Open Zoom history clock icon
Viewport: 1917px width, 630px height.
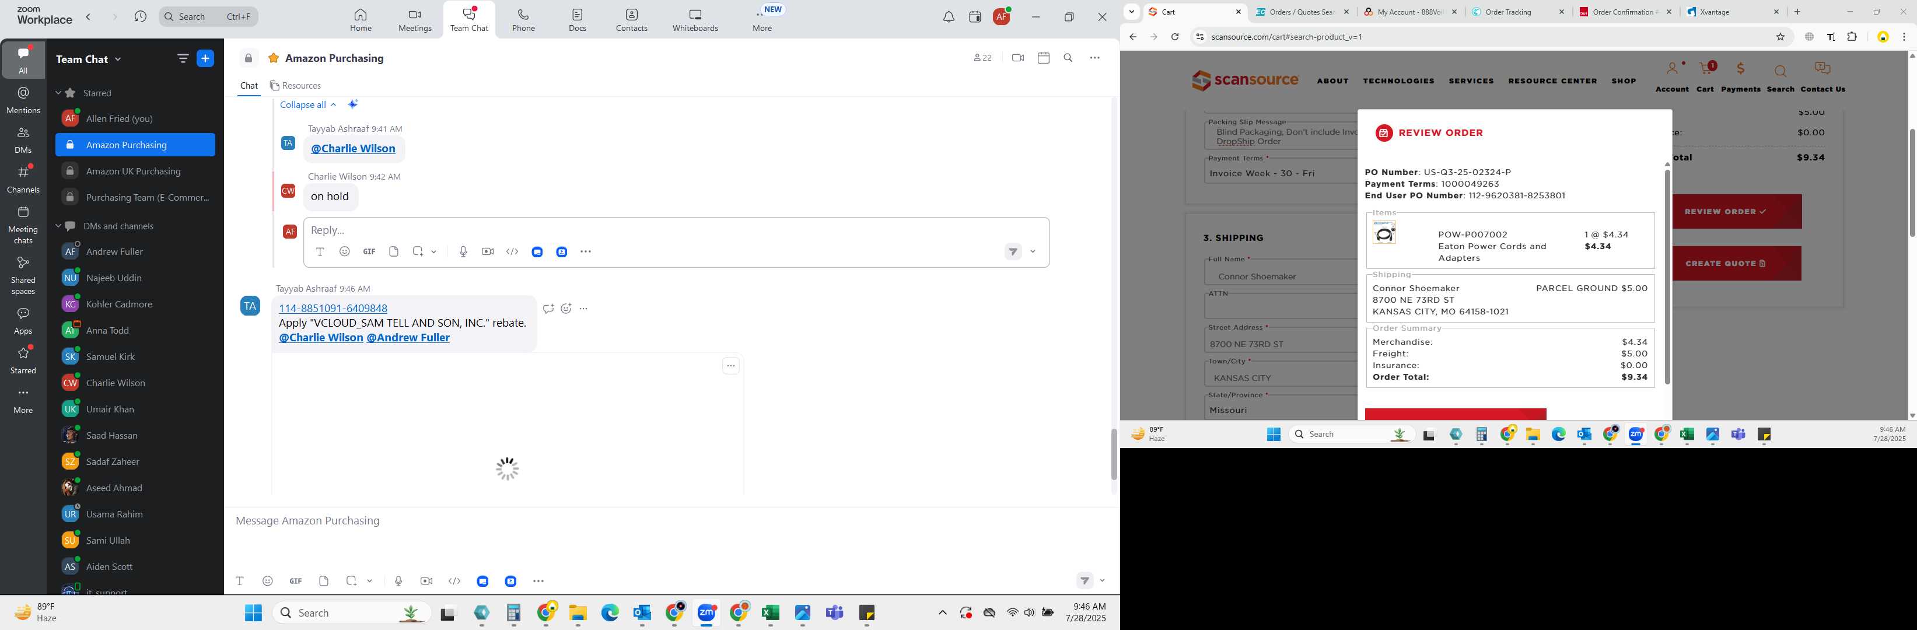tap(141, 16)
